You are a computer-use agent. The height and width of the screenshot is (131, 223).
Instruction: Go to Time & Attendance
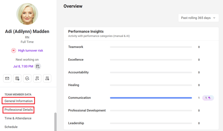click(x=18, y=118)
